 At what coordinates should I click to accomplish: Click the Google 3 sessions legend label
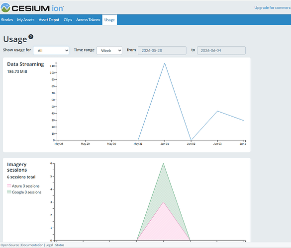[x=26, y=192]
